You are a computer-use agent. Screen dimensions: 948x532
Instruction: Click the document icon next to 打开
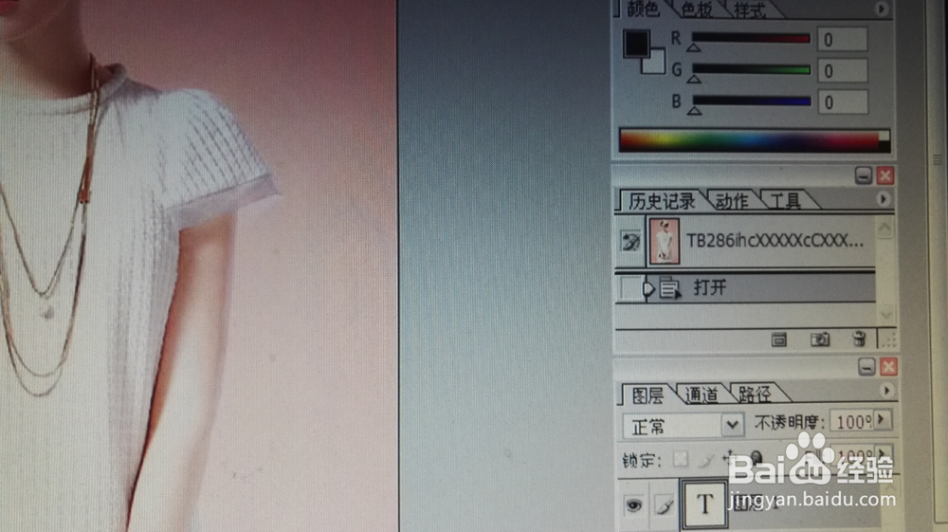[x=669, y=288]
